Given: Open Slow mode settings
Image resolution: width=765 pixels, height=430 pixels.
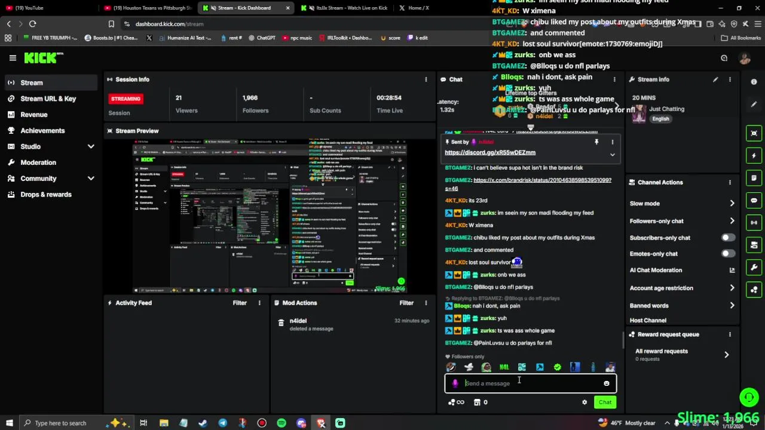Looking at the screenshot, I should [x=682, y=204].
